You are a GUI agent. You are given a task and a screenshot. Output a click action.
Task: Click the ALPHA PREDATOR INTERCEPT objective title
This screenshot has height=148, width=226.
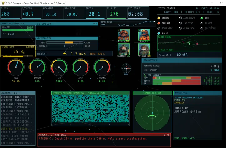189,98
